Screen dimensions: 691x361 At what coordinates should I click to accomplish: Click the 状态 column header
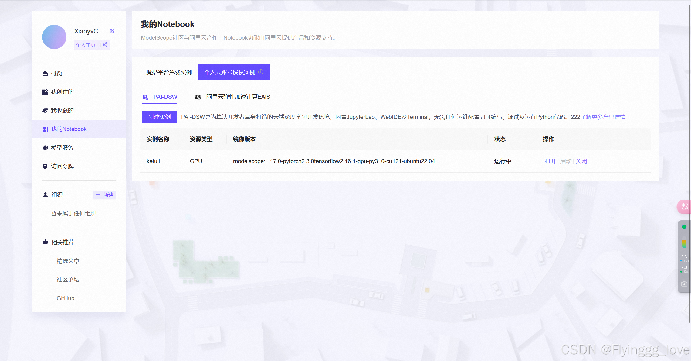click(500, 139)
